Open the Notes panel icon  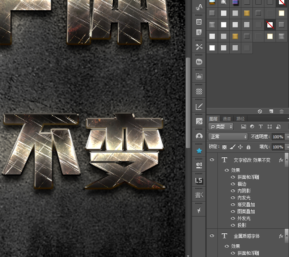tap(199, 32)
